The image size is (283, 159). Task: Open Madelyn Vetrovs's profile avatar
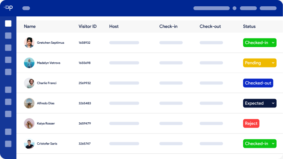[29, 63]
